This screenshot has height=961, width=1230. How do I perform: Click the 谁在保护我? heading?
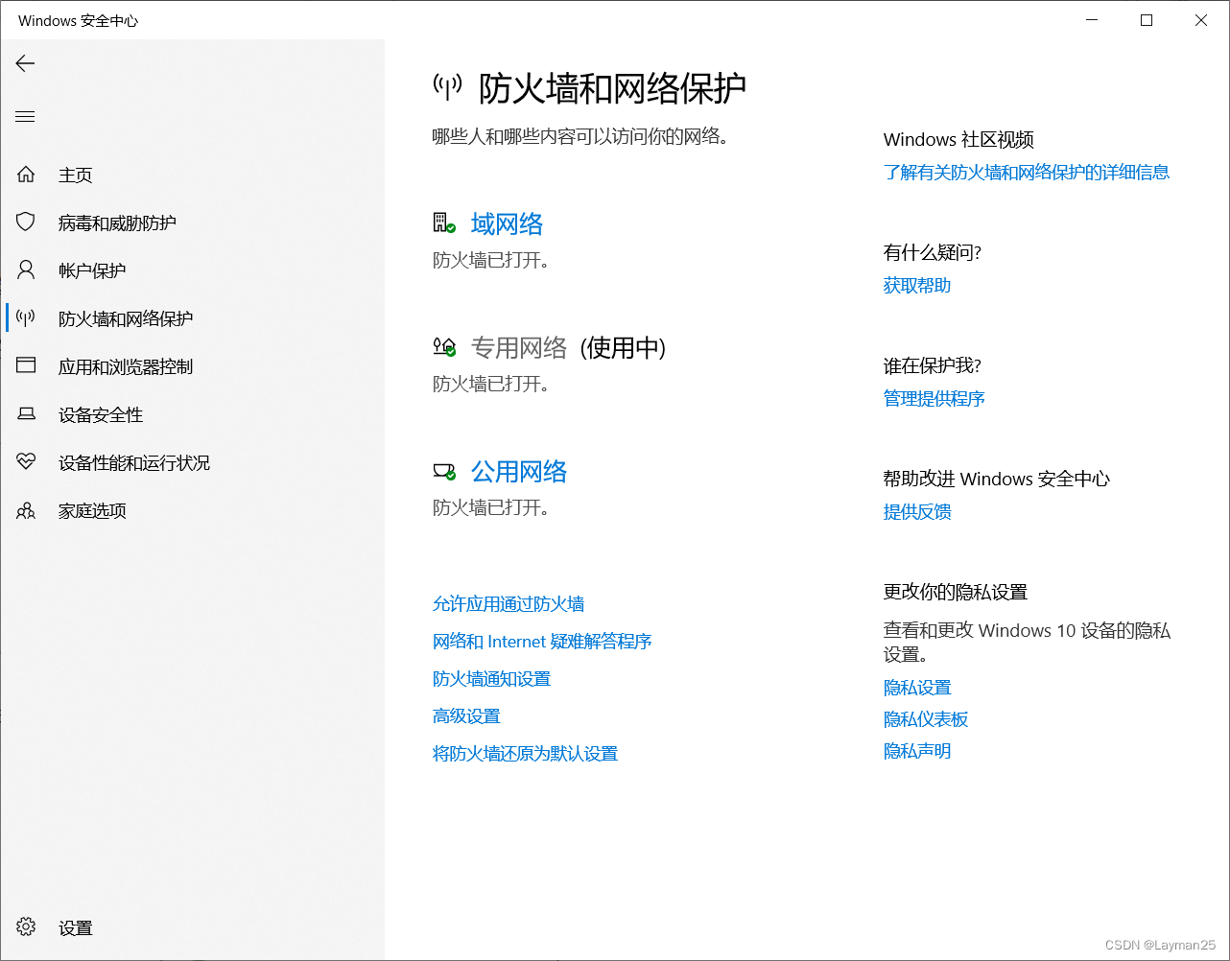[x=933, y=365]
